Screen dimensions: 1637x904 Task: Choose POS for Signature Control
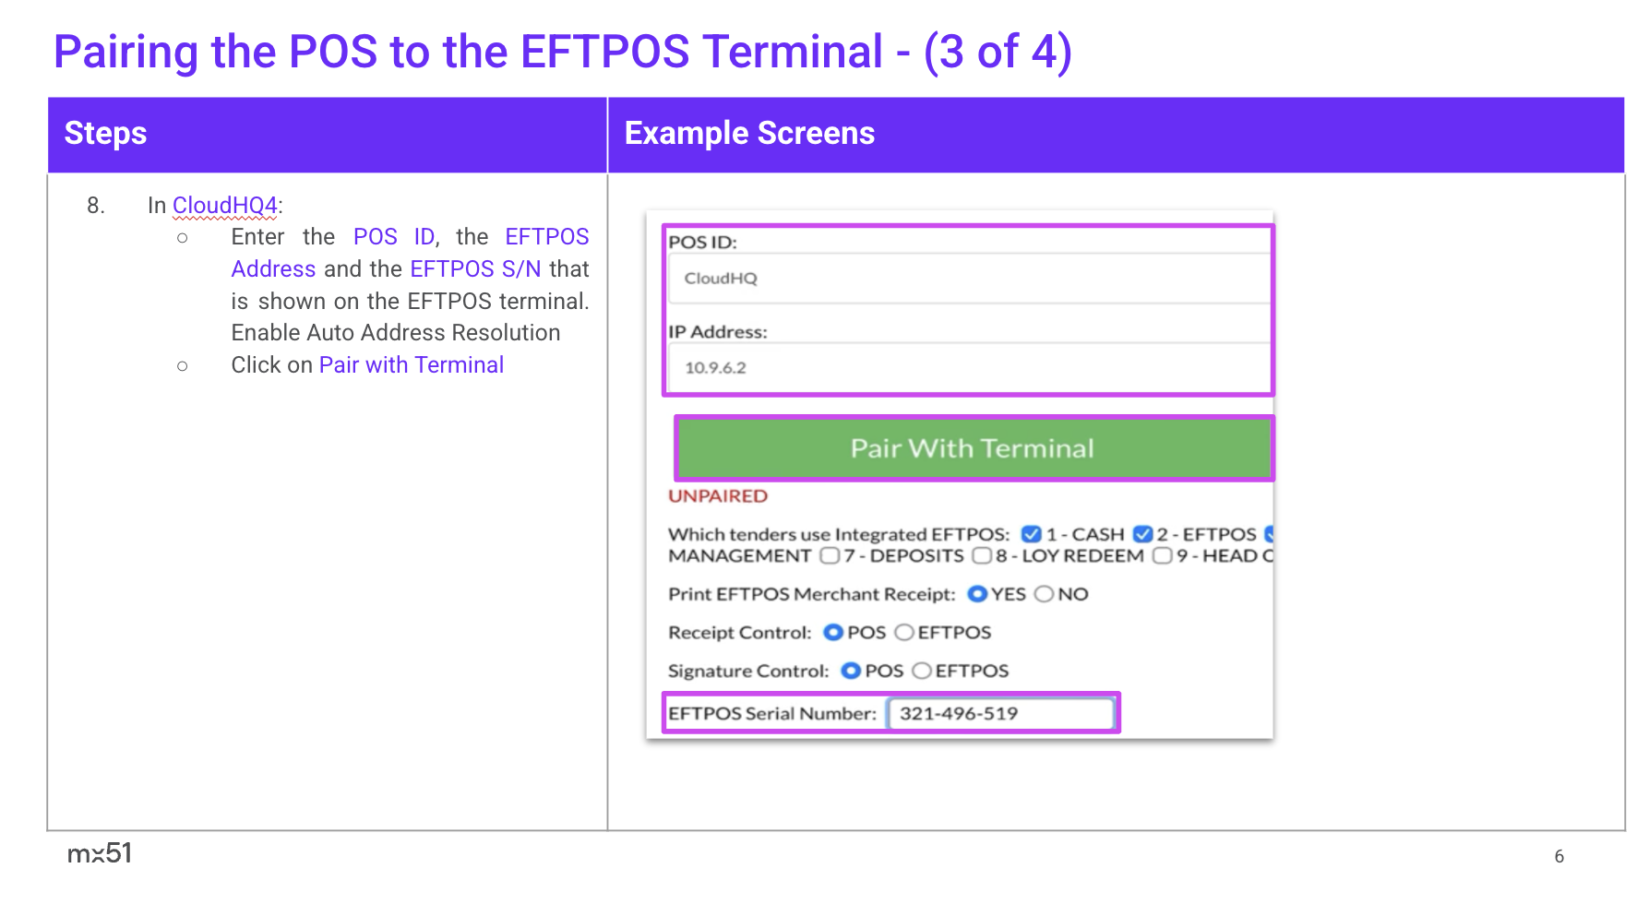click(x=851, y=672)
